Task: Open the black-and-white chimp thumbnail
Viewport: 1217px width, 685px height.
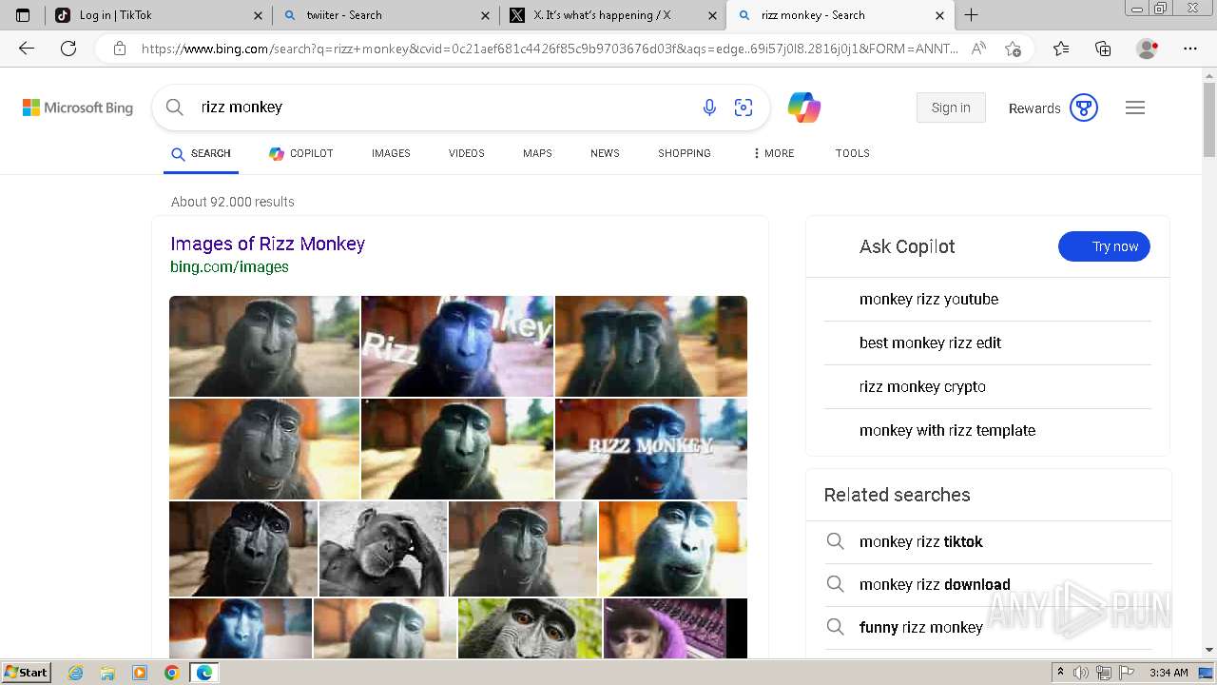Action: tap(383, 549)
